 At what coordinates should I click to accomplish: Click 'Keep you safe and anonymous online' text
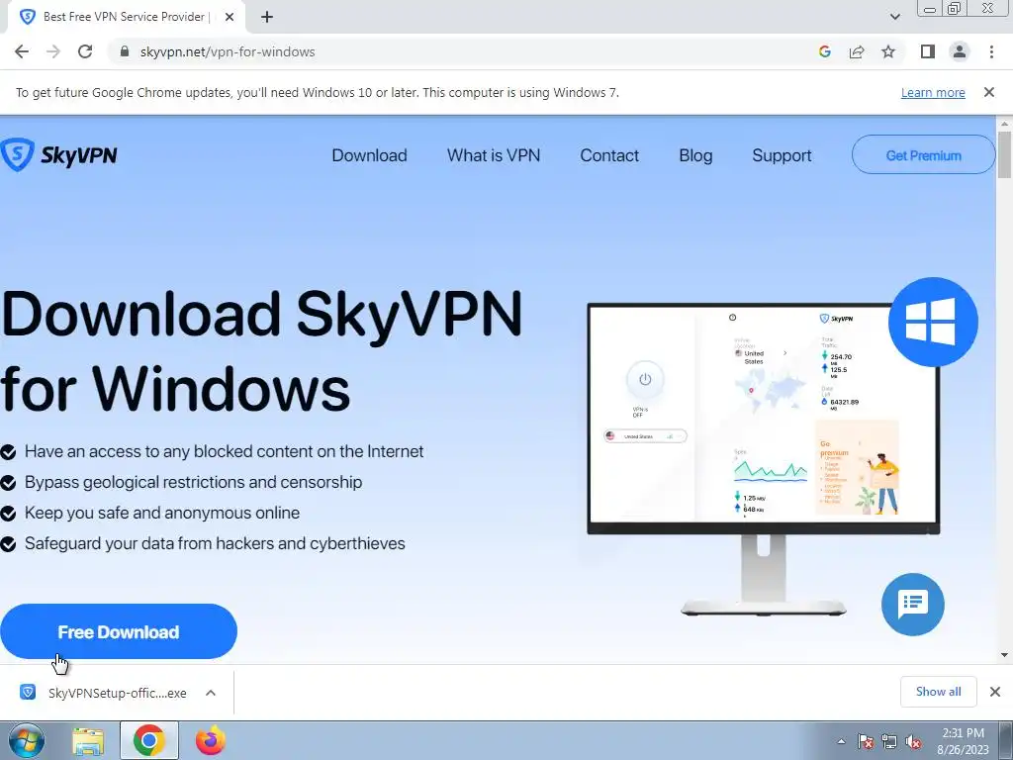coord(162,513)
